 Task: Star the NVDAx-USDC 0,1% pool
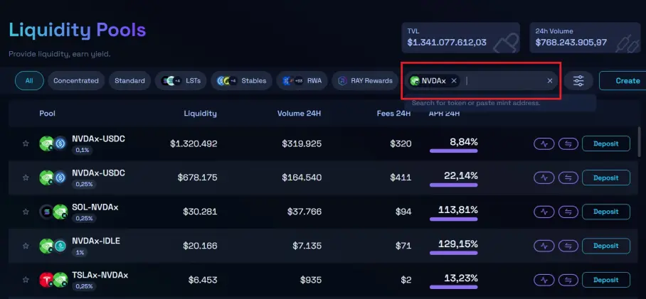click(x=26, y=143)
